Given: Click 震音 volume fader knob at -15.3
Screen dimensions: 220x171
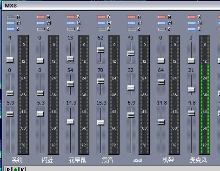Looking at the screenshot, I should click(100, 123).
